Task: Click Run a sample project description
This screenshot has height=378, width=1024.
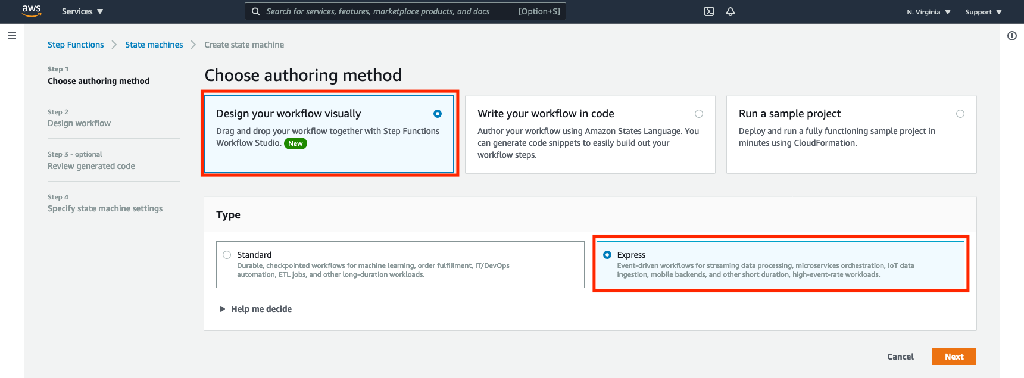Action: point(837,137)
